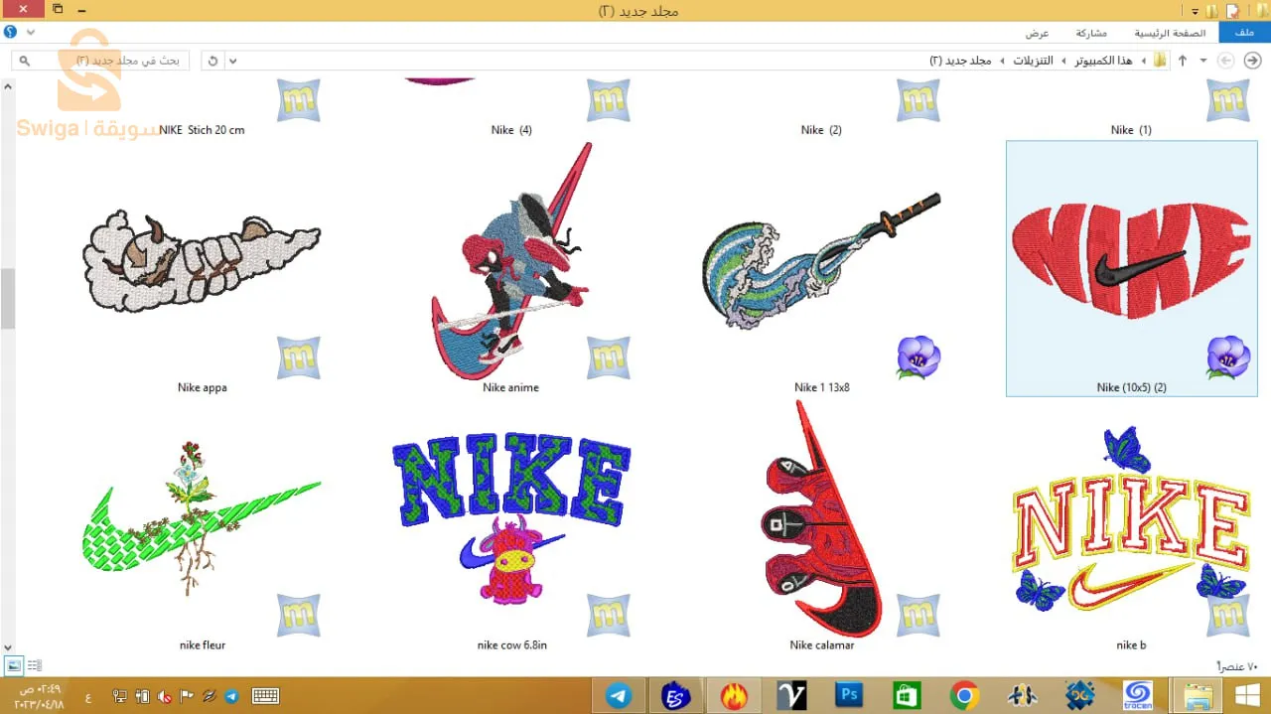
Task: Click the Windows Start button
Action: click(1247, 696)
